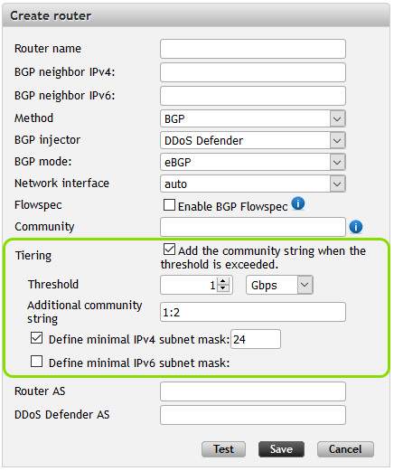
Task: Click the Save button
Action: point(281,449)
